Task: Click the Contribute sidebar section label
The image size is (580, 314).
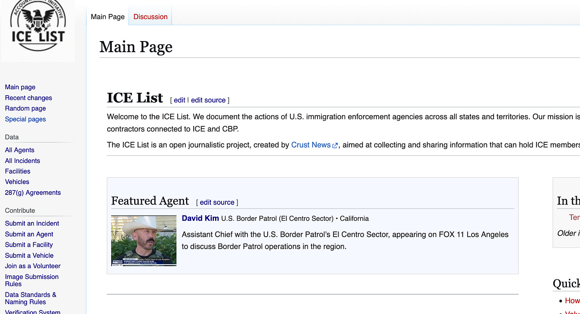Action: [20, 210]
